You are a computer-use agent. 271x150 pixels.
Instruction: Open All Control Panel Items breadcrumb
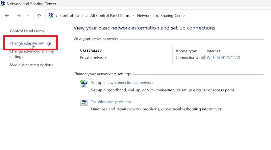110,16
